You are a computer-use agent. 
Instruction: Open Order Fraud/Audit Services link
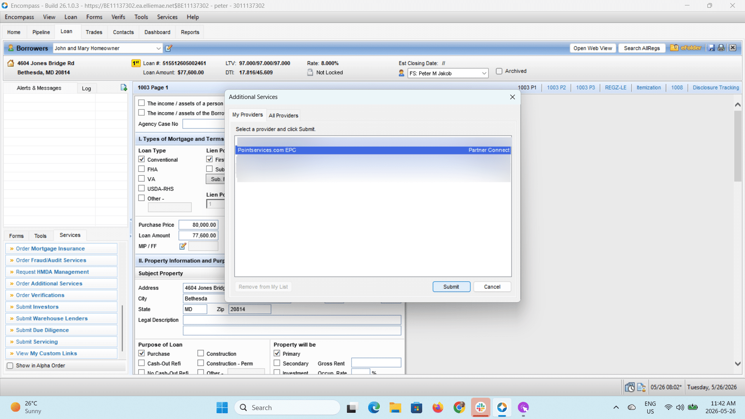pyautogui.click(x=61, y=260)
